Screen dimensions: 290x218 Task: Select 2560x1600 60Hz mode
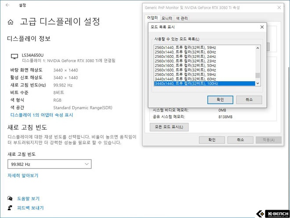205,70
